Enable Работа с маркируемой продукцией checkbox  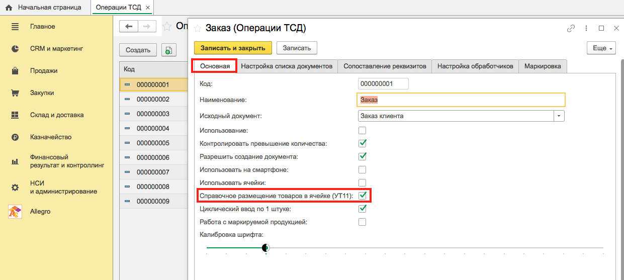(x=362, y=222)
